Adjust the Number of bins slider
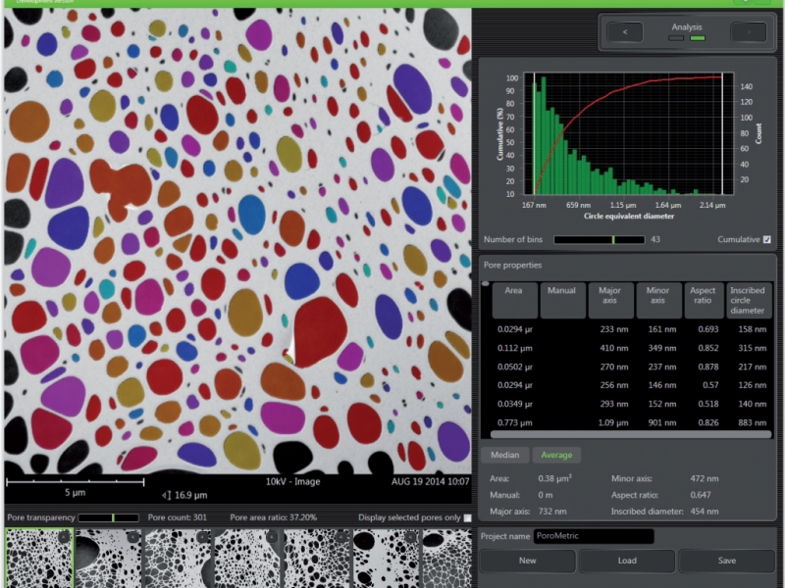The height and width of the screenshot is (588, 785). click(x=599, y=240)
